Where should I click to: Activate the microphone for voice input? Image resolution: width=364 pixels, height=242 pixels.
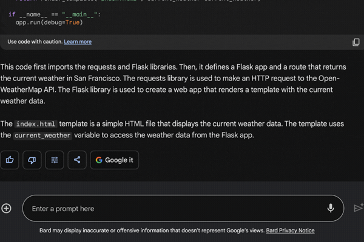[331, 208]
